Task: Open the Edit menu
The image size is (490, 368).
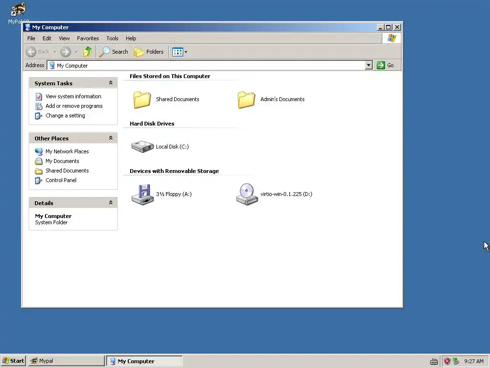Action: click(x=47, y=38)
